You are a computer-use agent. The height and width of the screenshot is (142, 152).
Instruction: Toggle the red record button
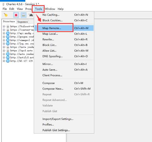(16, 15)
